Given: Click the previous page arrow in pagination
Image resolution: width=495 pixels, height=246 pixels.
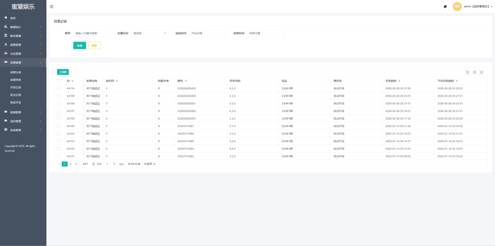Looking at the screenshot, I should 58,164.
